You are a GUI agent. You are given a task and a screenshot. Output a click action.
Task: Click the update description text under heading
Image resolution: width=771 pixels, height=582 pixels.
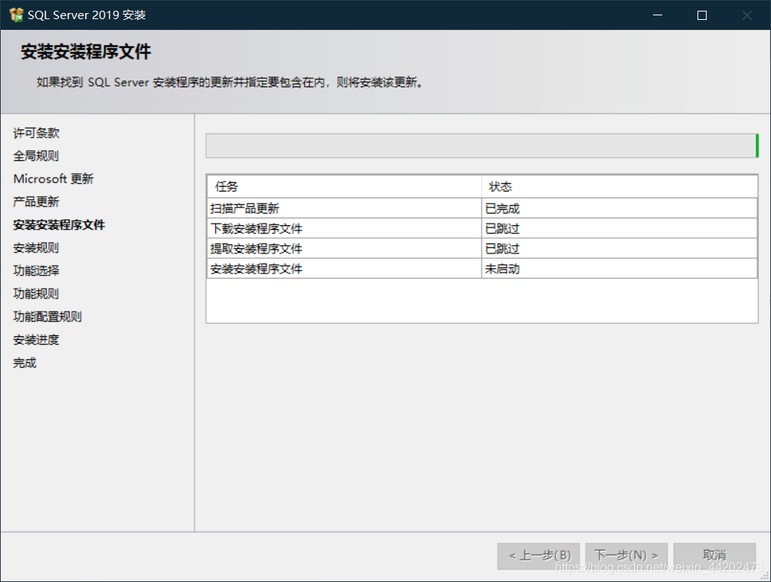(230, 82)
